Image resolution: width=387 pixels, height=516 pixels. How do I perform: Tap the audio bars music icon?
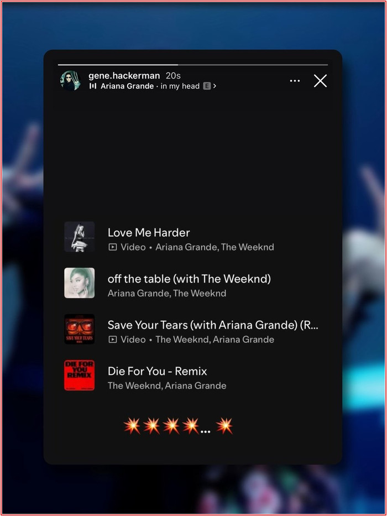point(93,86)
